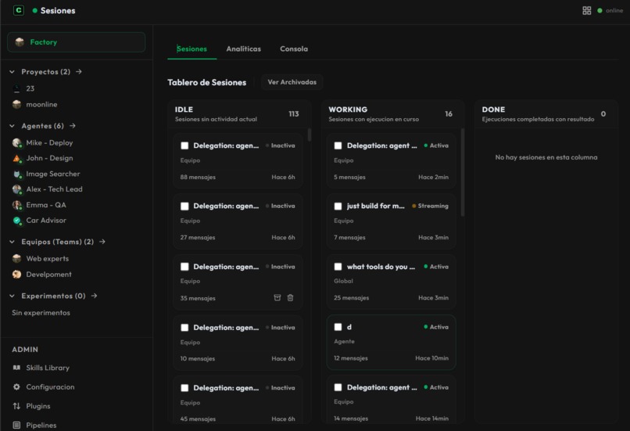
Task: Click the project 23 icon
Action: click(x=16, y=88)
